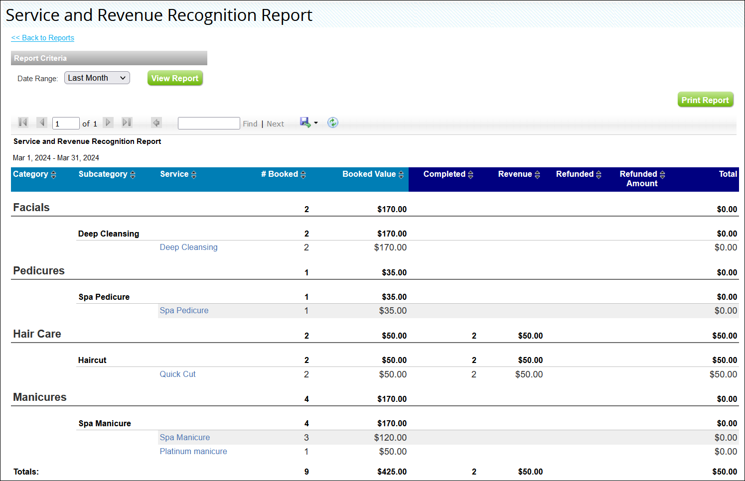Click the Facials category heading

coord(31,208)
